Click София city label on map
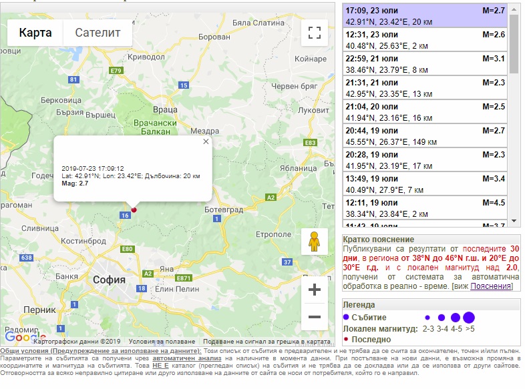This screenshot has width=525, height=389. click(109, 280)
